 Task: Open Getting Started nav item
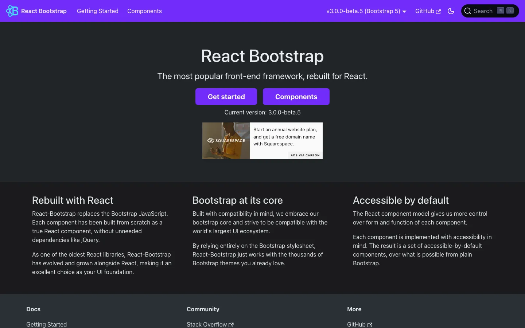coord(98,11)
